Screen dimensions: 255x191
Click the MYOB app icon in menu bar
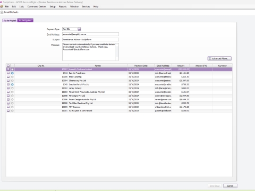2,6
